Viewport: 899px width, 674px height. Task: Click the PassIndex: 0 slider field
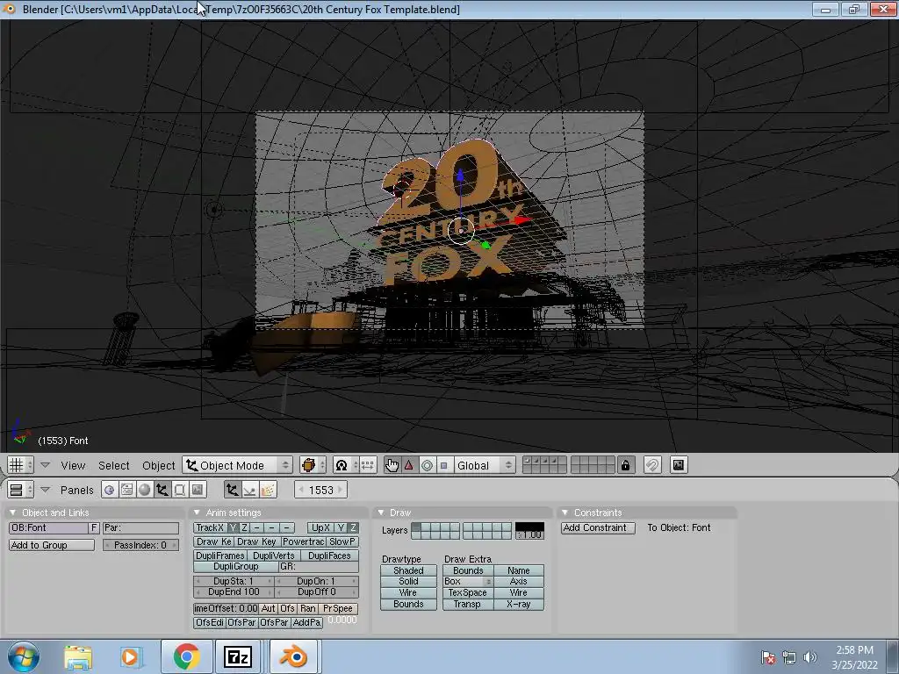coord(140,545)
